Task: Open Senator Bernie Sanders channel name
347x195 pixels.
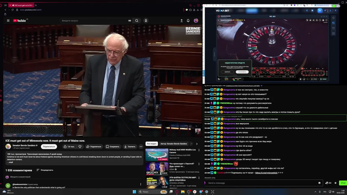Action: pos(24,145)
